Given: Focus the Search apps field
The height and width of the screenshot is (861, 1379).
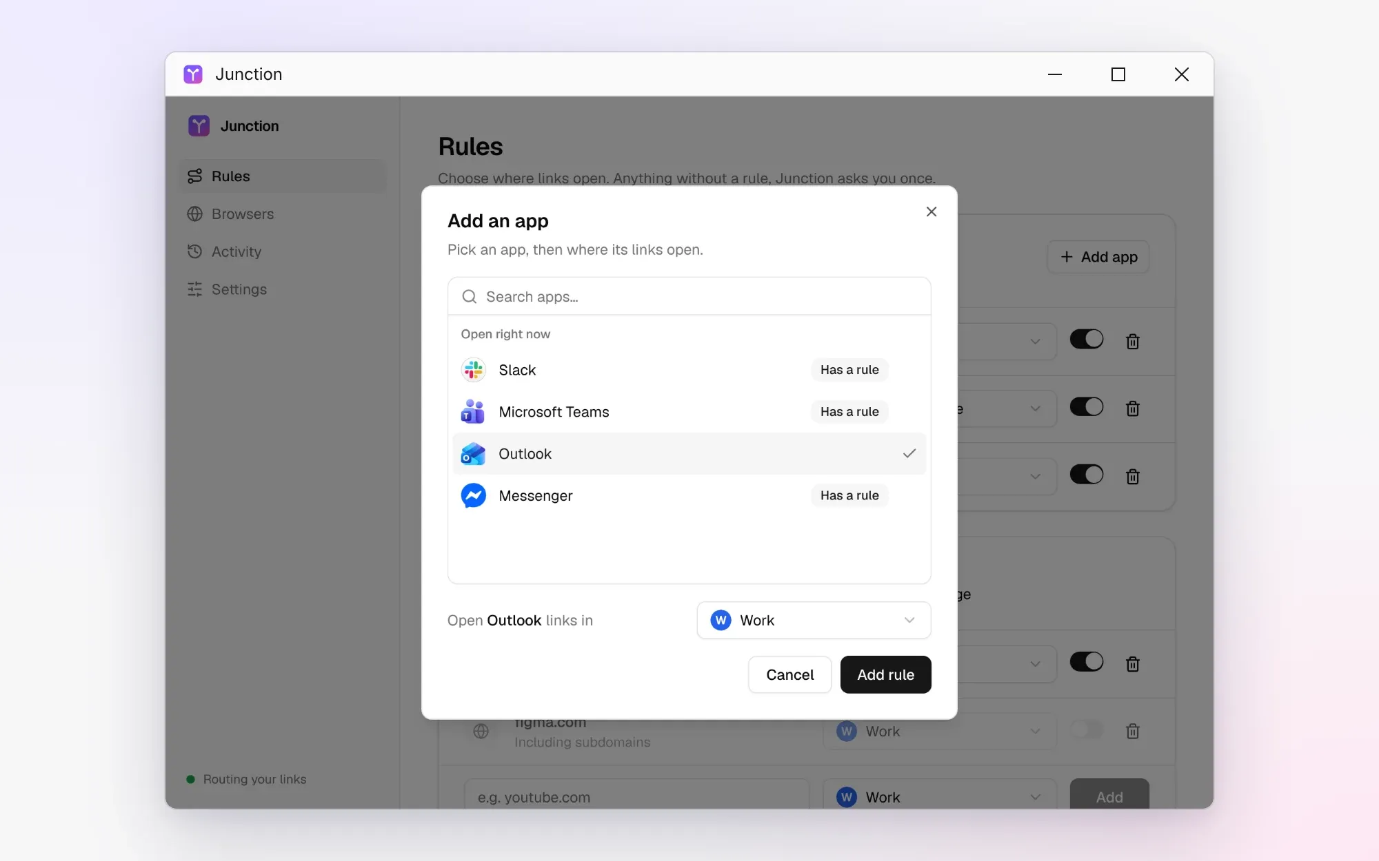Looking at the screenshot, I should tap(689, 297).
